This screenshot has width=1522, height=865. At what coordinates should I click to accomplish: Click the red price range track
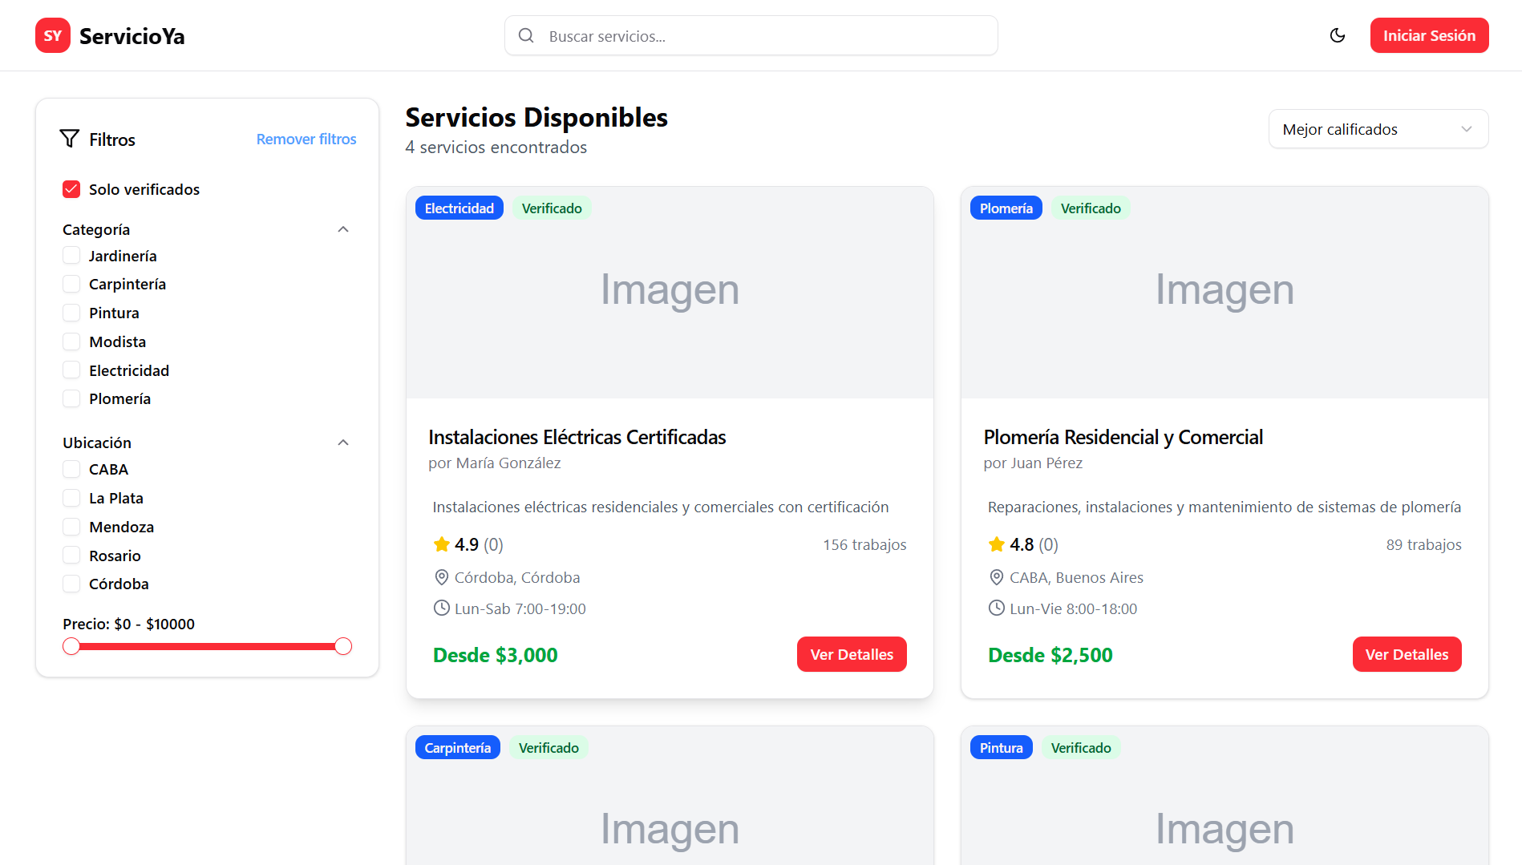(x=207, y=646)
